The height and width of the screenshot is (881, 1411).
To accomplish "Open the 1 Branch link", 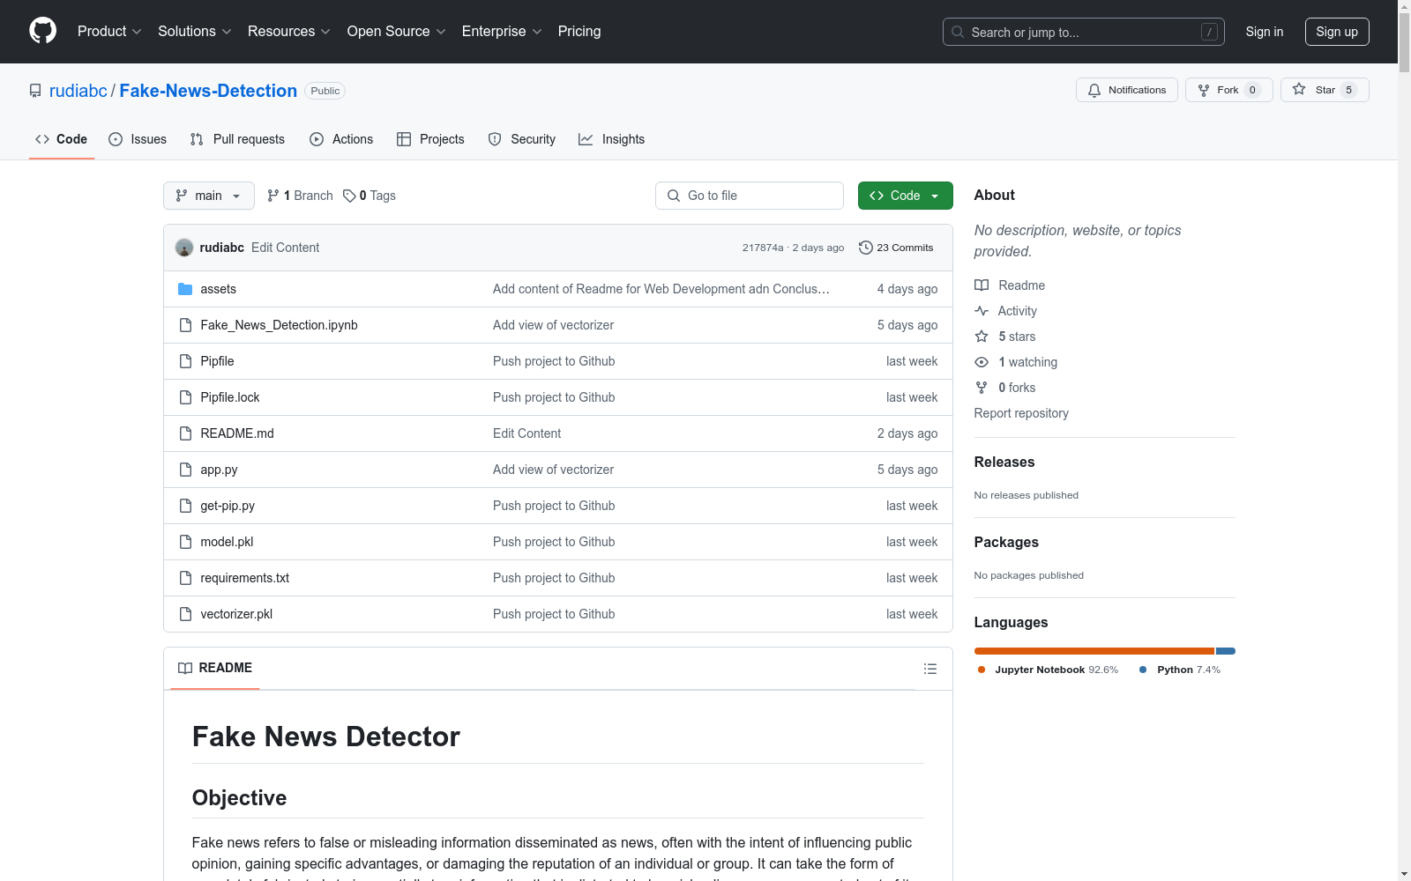I will pyautogui.click(x=300, y=196).
